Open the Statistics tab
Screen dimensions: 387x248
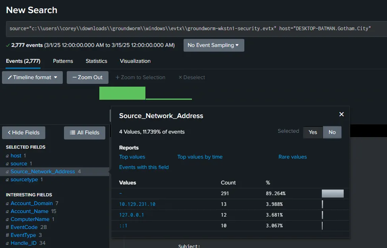(x=96, y=61)
